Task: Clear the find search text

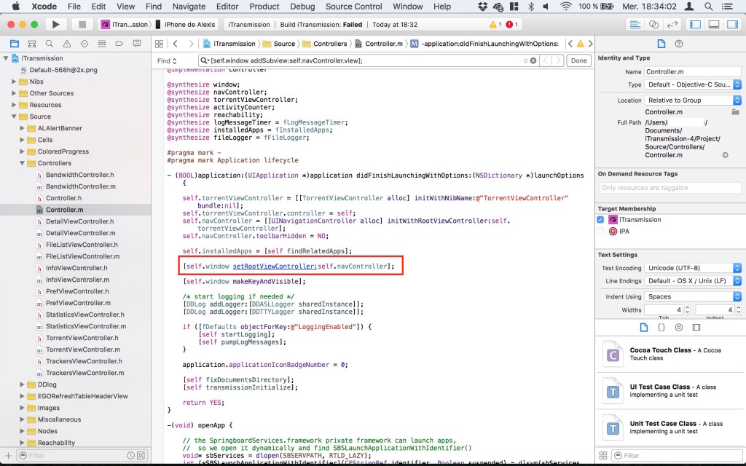Action: [533, 61]
